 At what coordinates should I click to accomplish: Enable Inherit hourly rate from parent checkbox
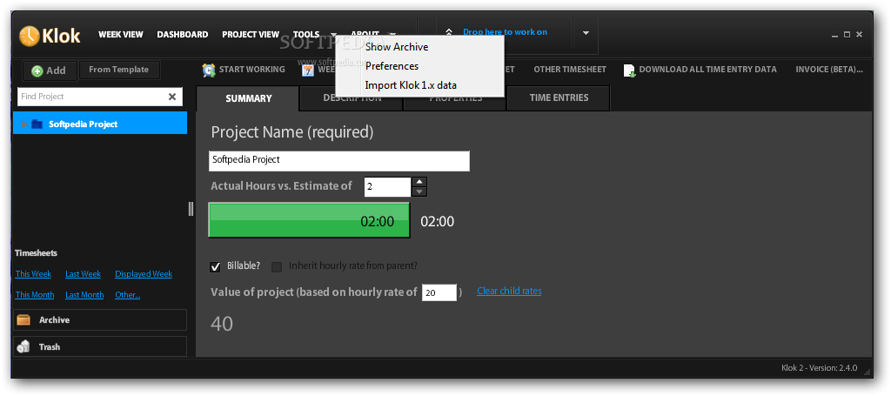point(277,266)
